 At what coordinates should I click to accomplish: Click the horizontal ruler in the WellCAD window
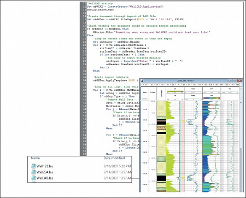pyautogui.click(x=190, y=85)
